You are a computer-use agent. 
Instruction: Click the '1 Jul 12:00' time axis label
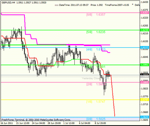(69, 123)
